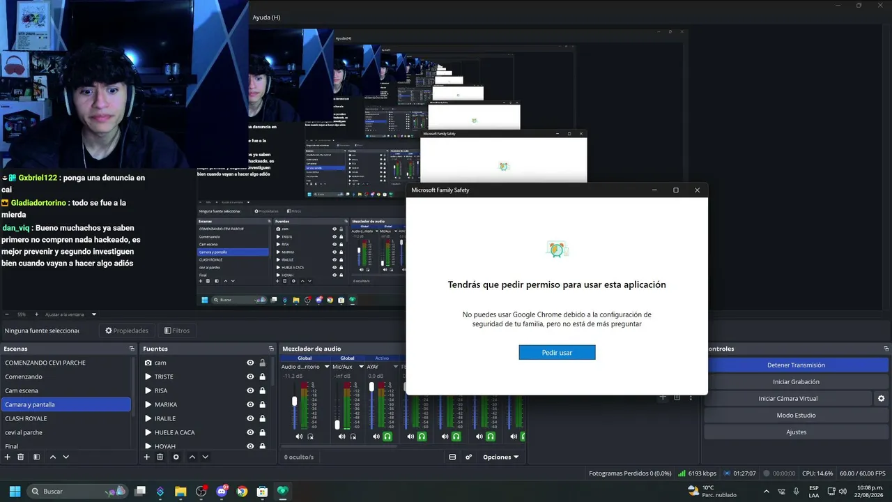Add a new scene with the plus icon
The height and width of the screenshot is (502, 892).
tap(8, 457)
